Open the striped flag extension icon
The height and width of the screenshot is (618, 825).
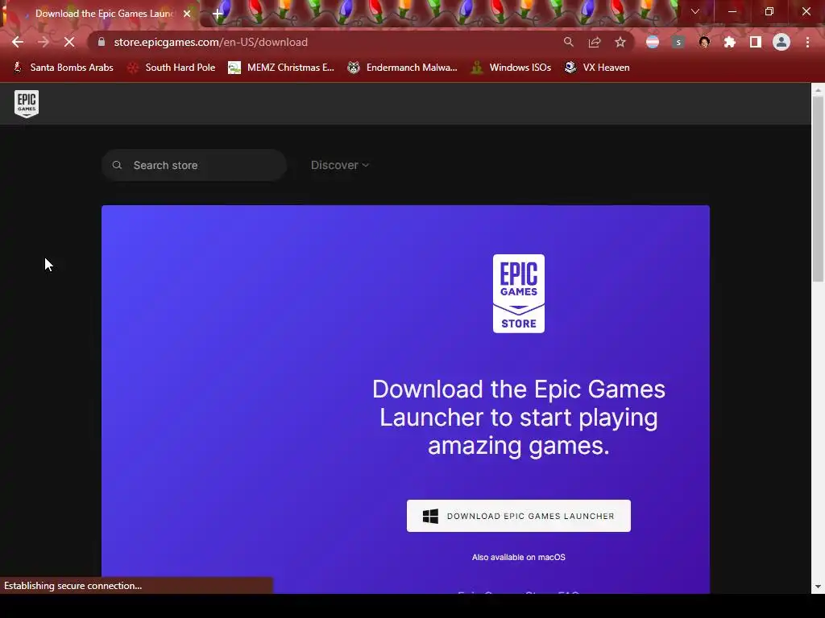[653, 42]
